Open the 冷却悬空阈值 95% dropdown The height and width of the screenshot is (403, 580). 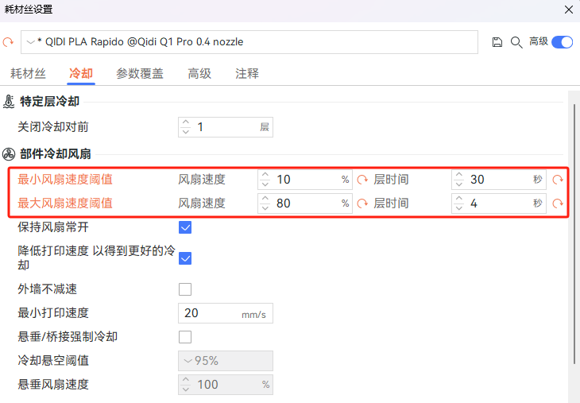[x=226, y=361]
